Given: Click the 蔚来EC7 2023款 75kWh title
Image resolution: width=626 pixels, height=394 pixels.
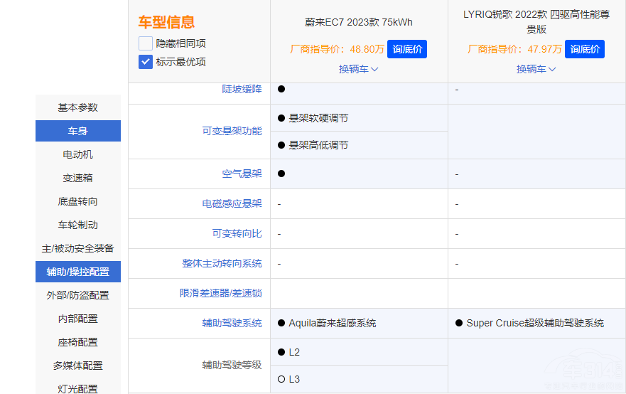Looking at the screenshot, I should (x=359, y=22).
